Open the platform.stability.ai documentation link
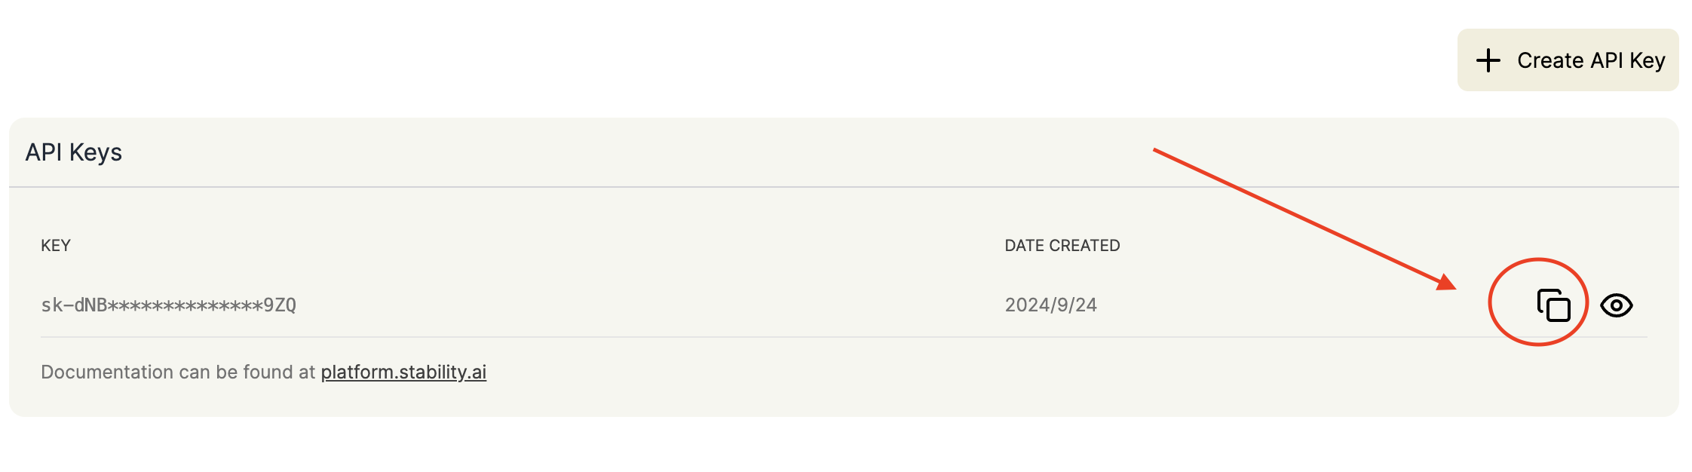This screenshot has height=472, width=1692. pyautogui.click(x=403, y=372)
